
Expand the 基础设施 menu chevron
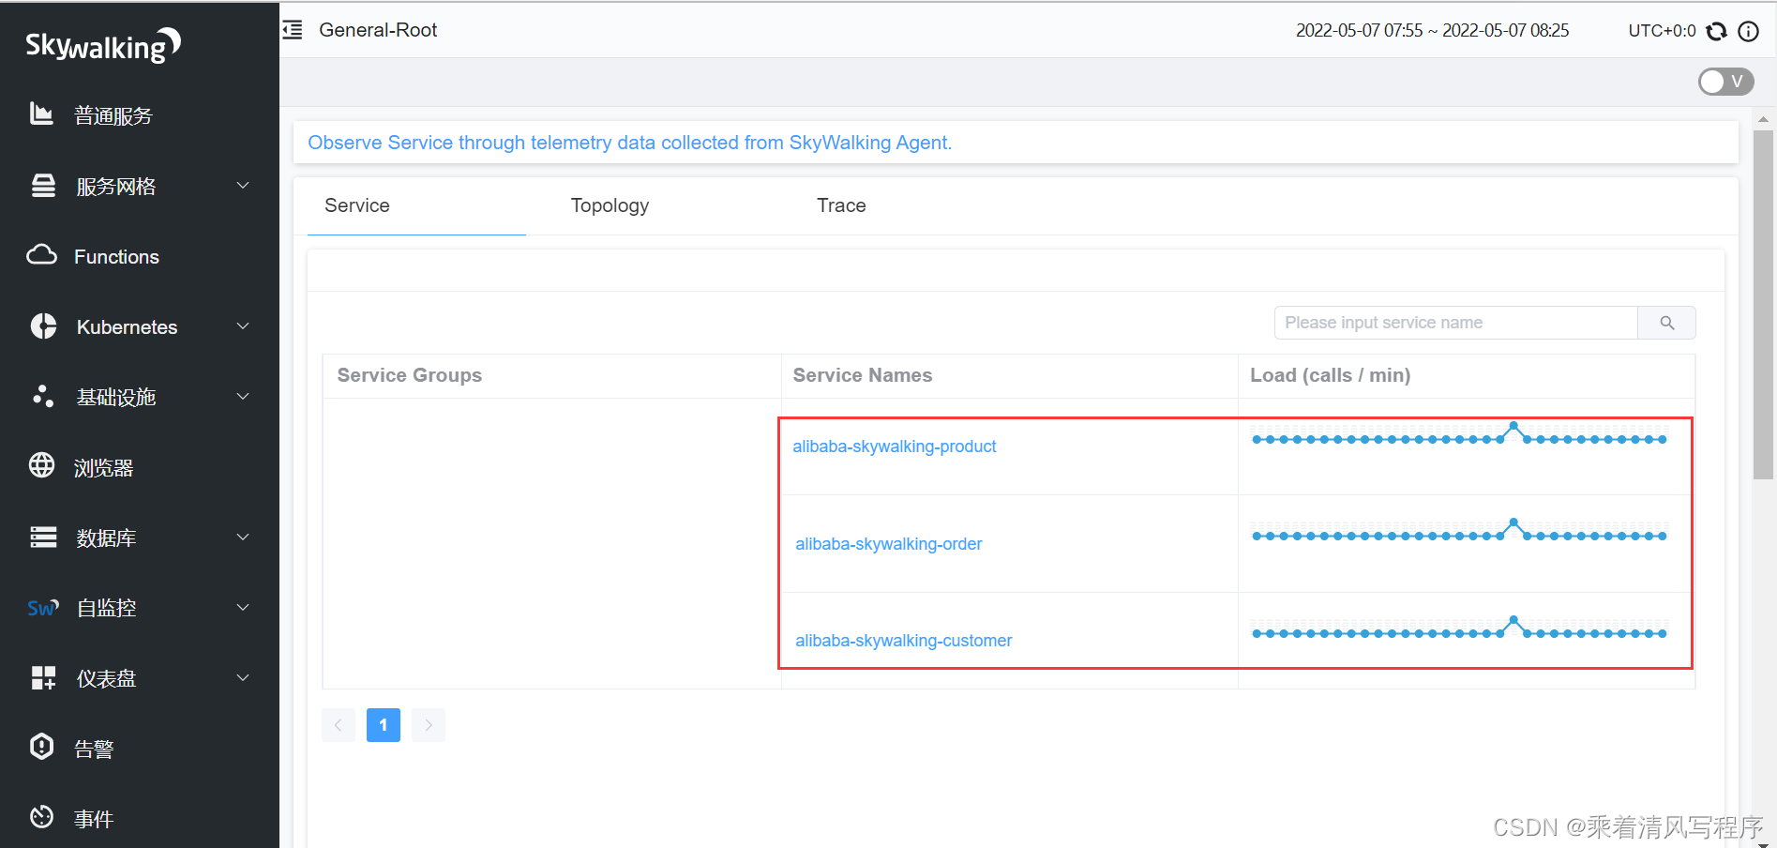243,397
